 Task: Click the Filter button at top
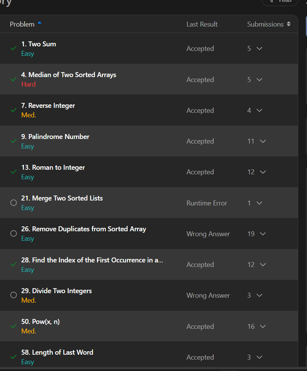pyautogui.click(x=280, y=2)
